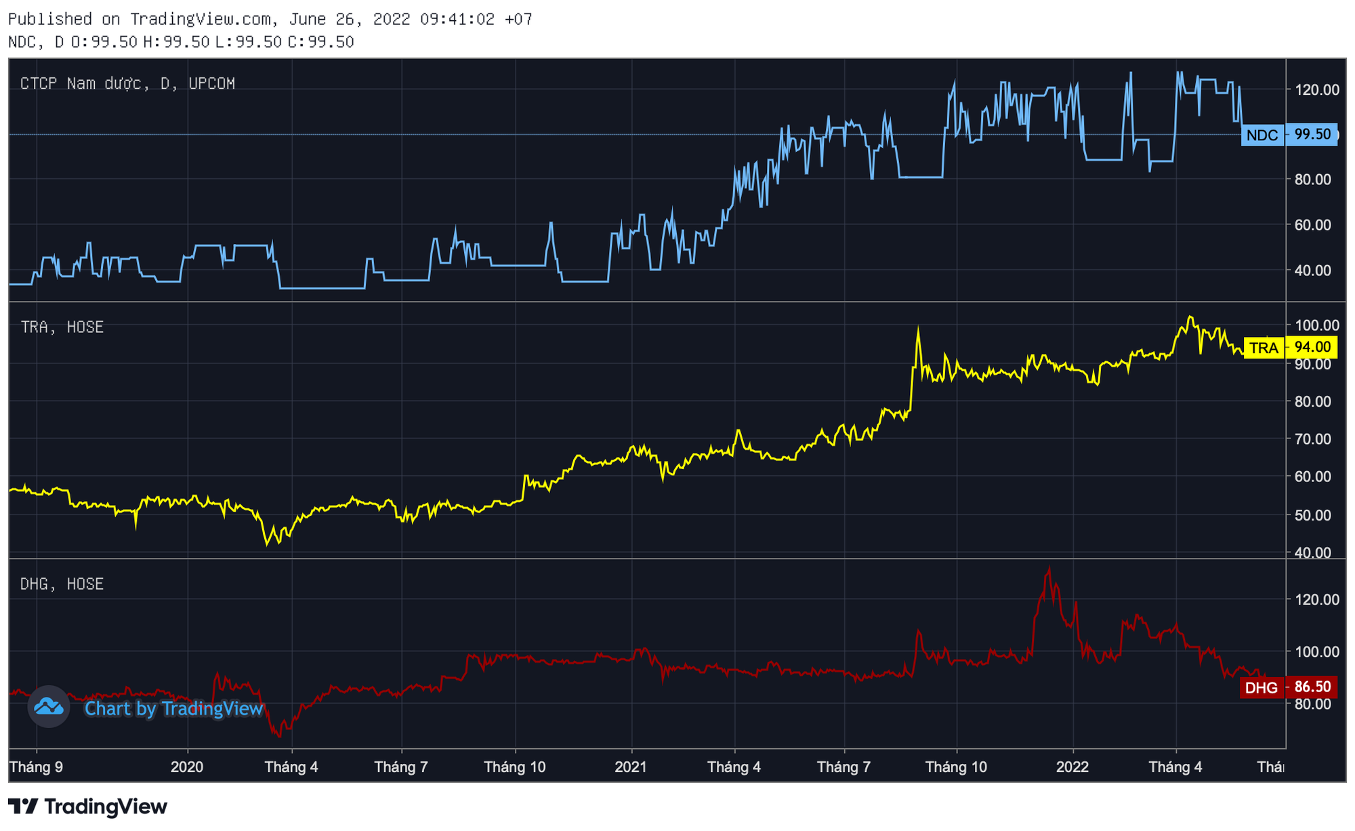Open the 'Chart by TradingView' link

173,709
